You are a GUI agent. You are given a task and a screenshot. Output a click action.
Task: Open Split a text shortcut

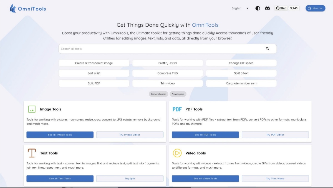(x=241, y=73)
